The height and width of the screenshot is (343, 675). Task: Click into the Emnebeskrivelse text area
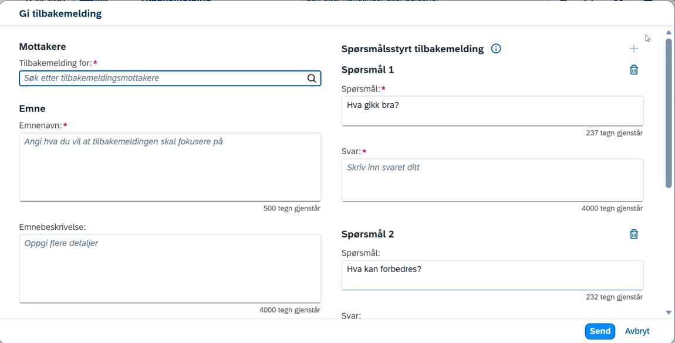tap(170, 269)
